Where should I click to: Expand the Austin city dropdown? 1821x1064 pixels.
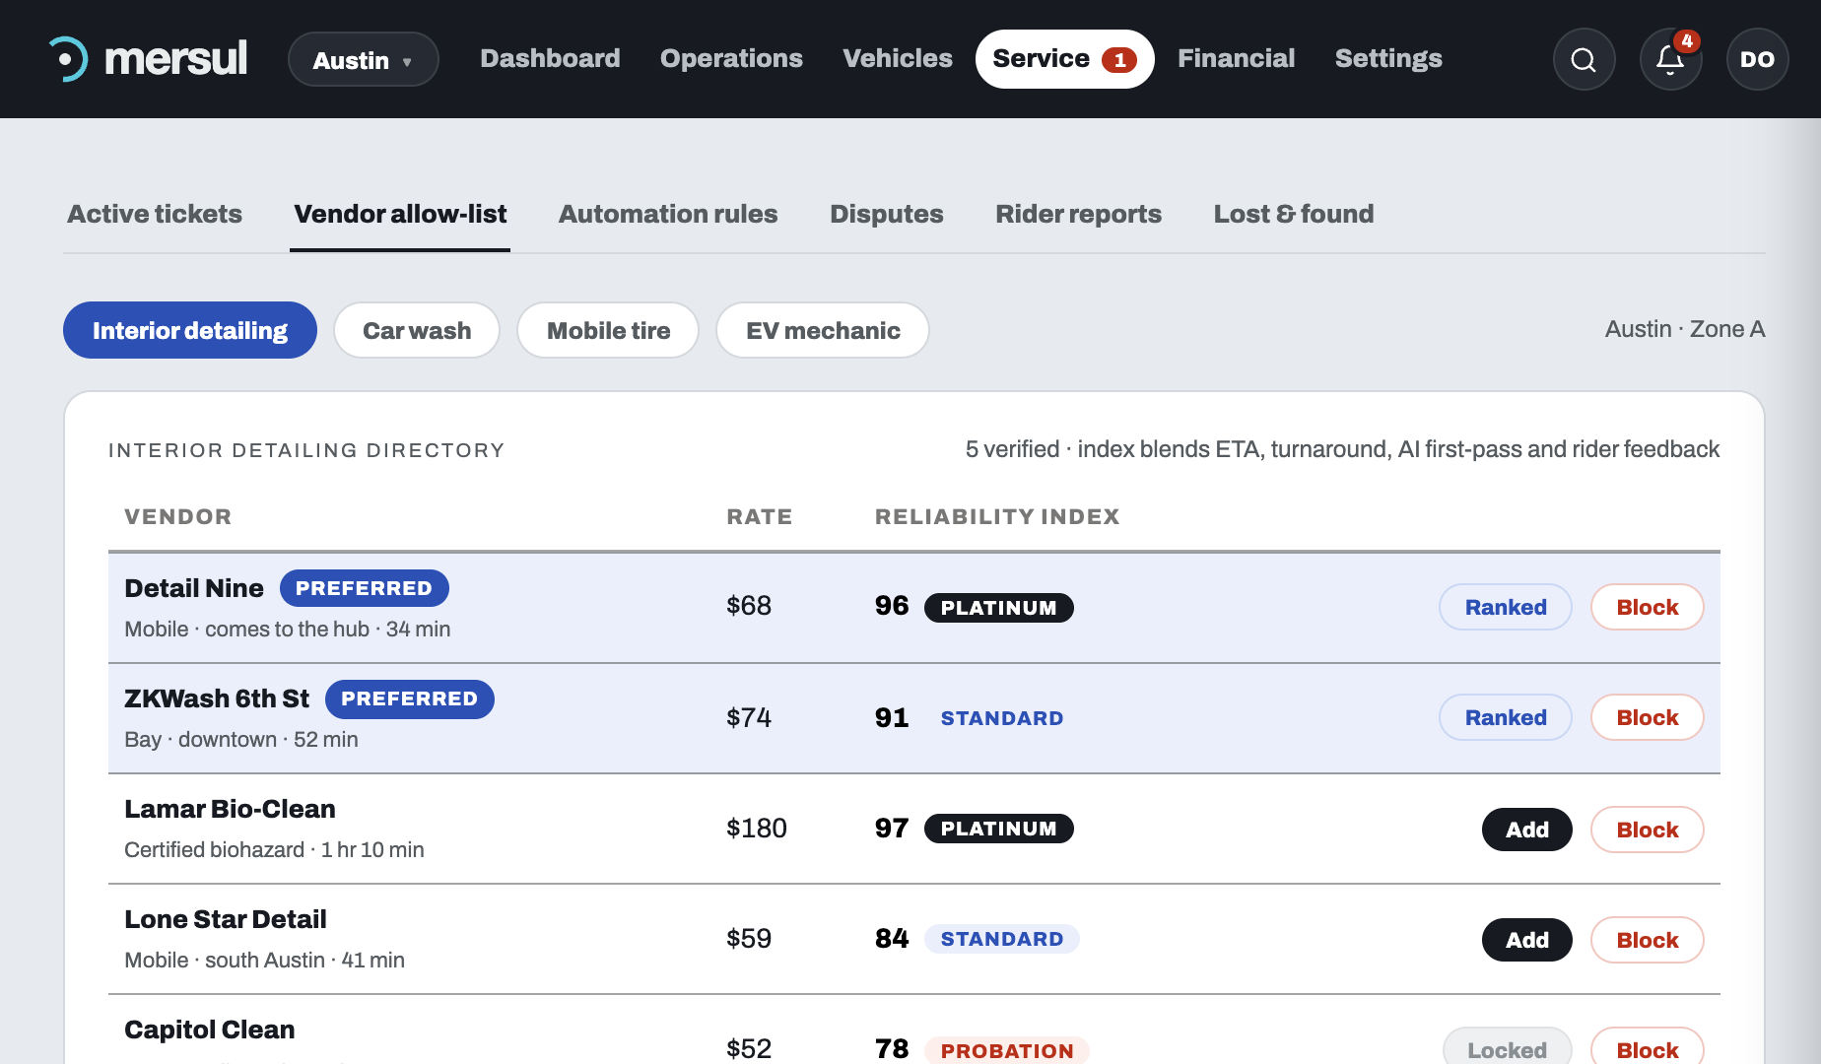point(363,60)
